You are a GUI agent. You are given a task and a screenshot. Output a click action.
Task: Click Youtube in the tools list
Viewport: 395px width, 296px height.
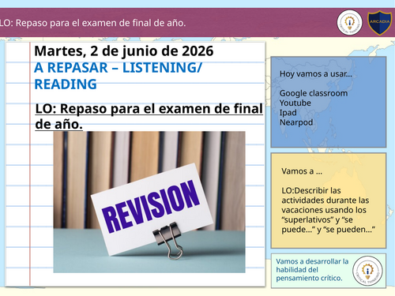[295, 103]
